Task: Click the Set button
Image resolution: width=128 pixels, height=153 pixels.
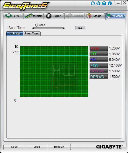Action: [80, 28]
